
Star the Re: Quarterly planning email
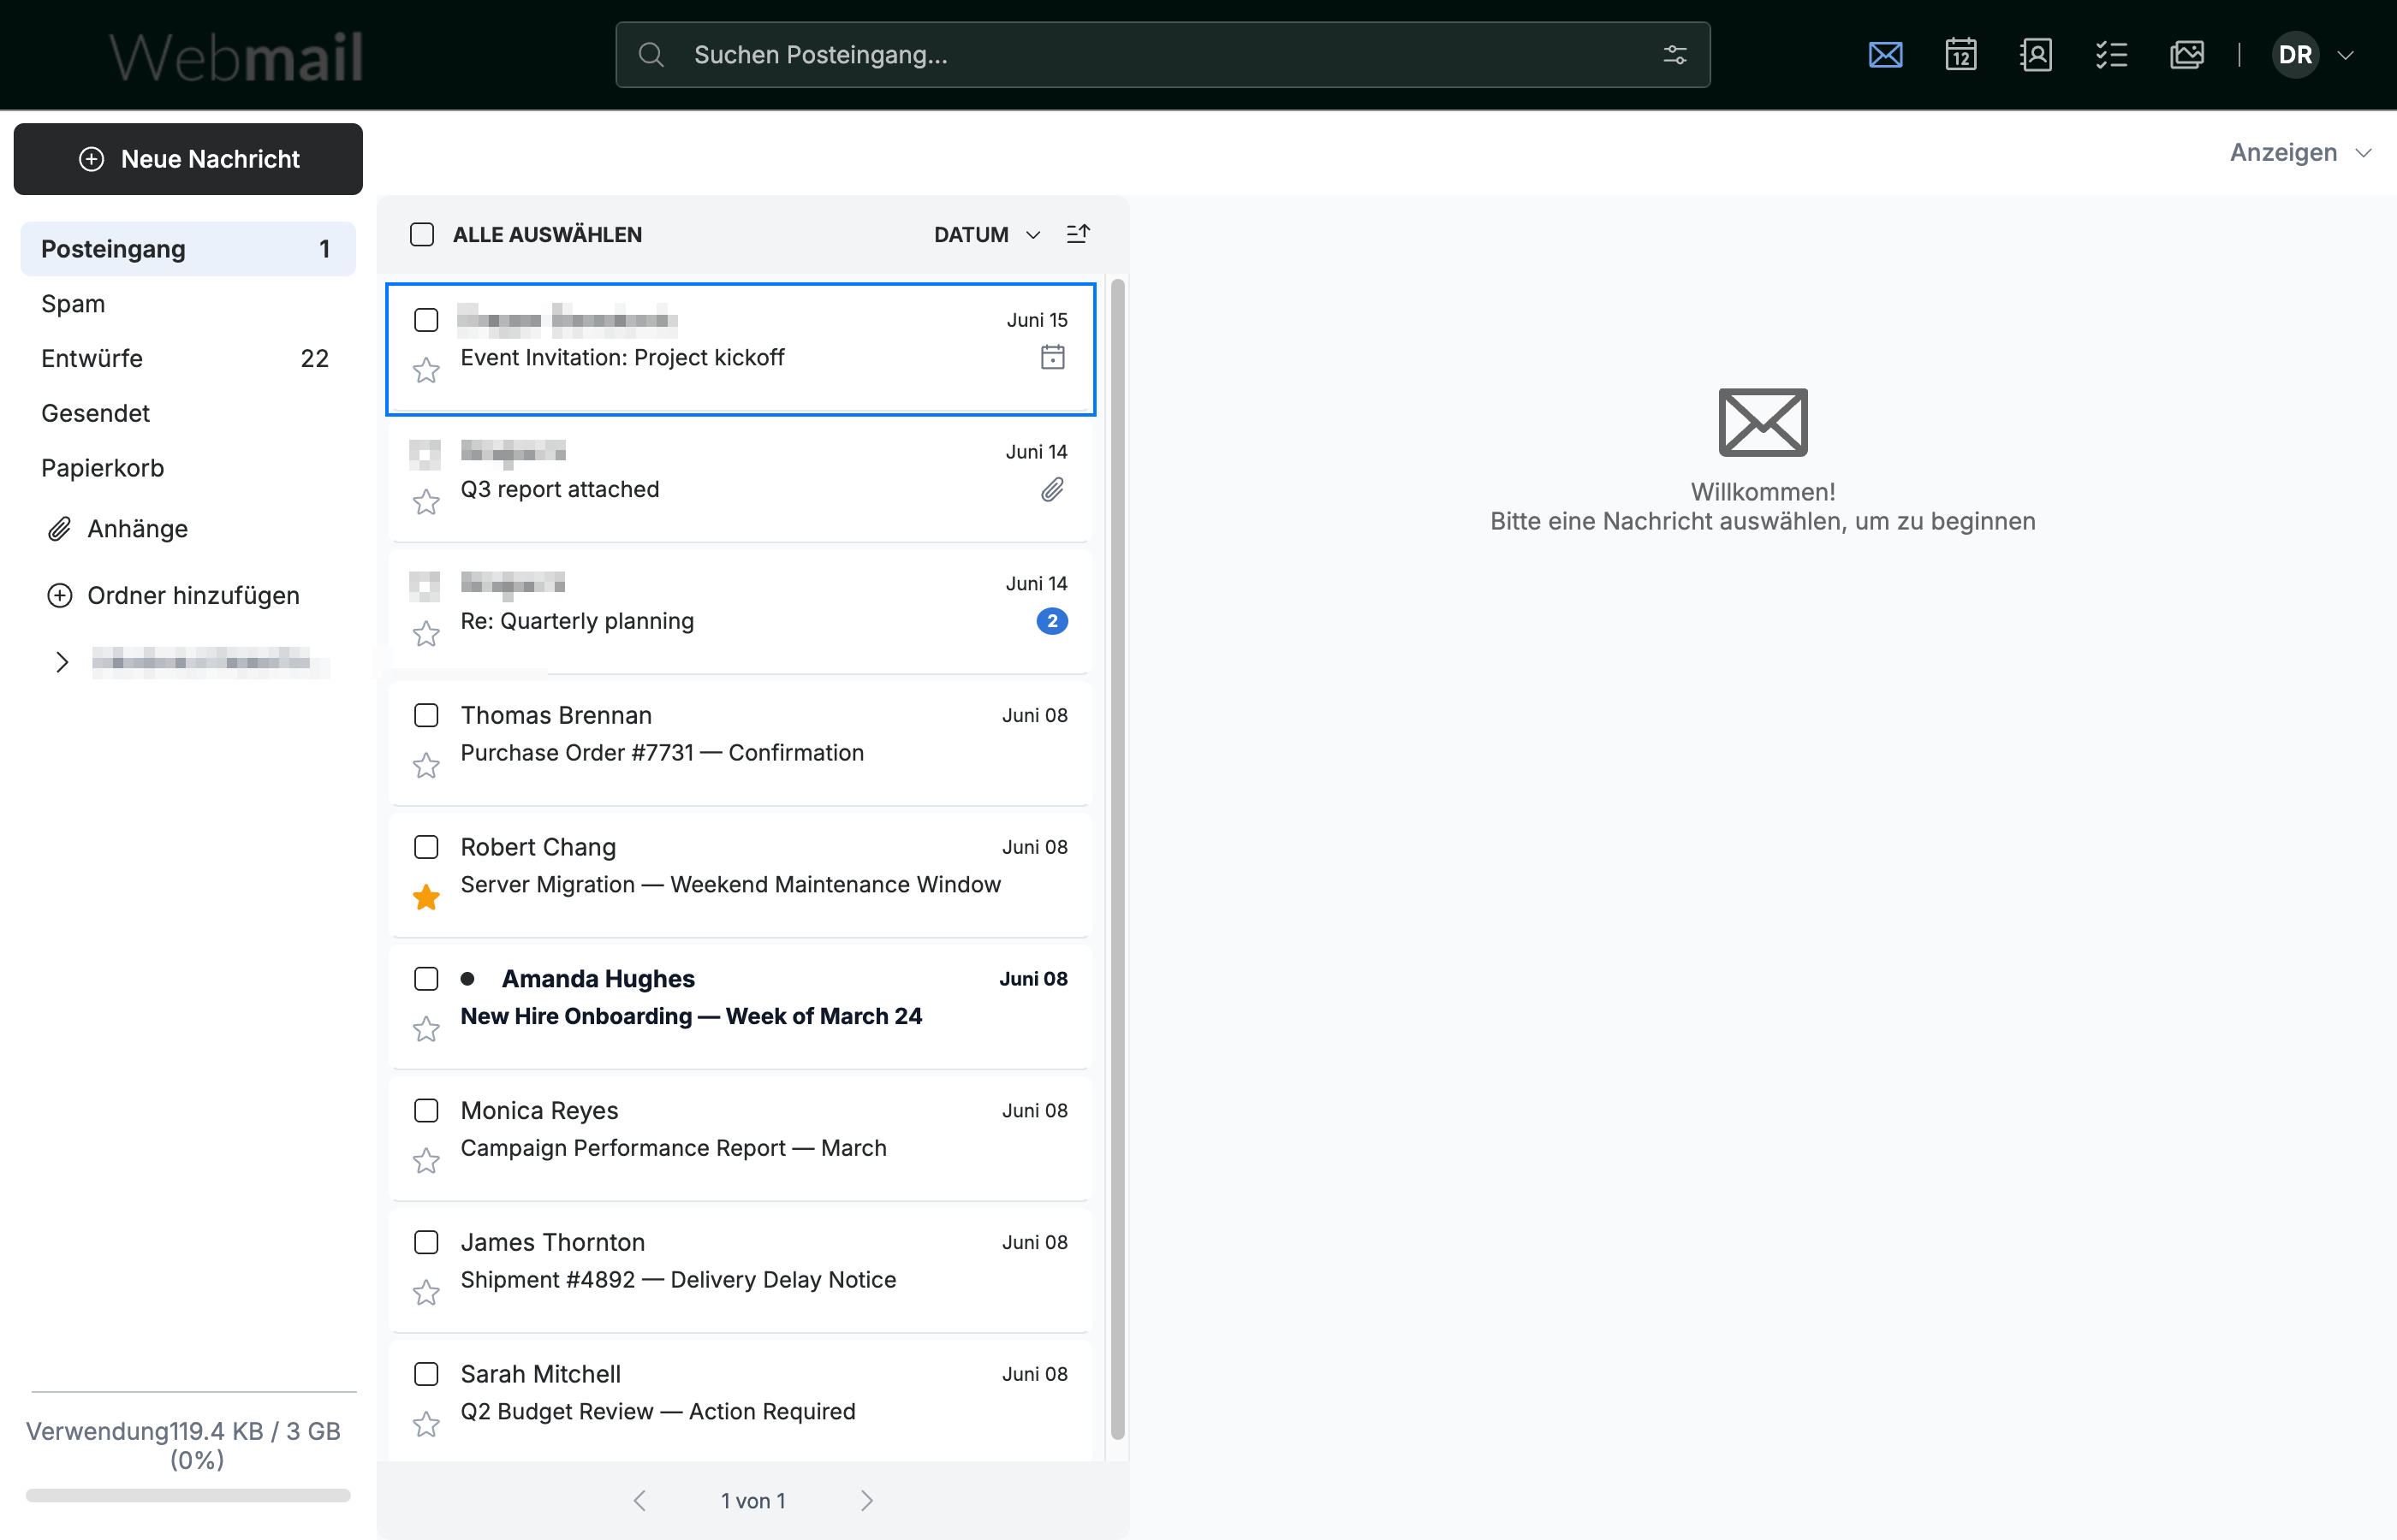coord(426,634)
